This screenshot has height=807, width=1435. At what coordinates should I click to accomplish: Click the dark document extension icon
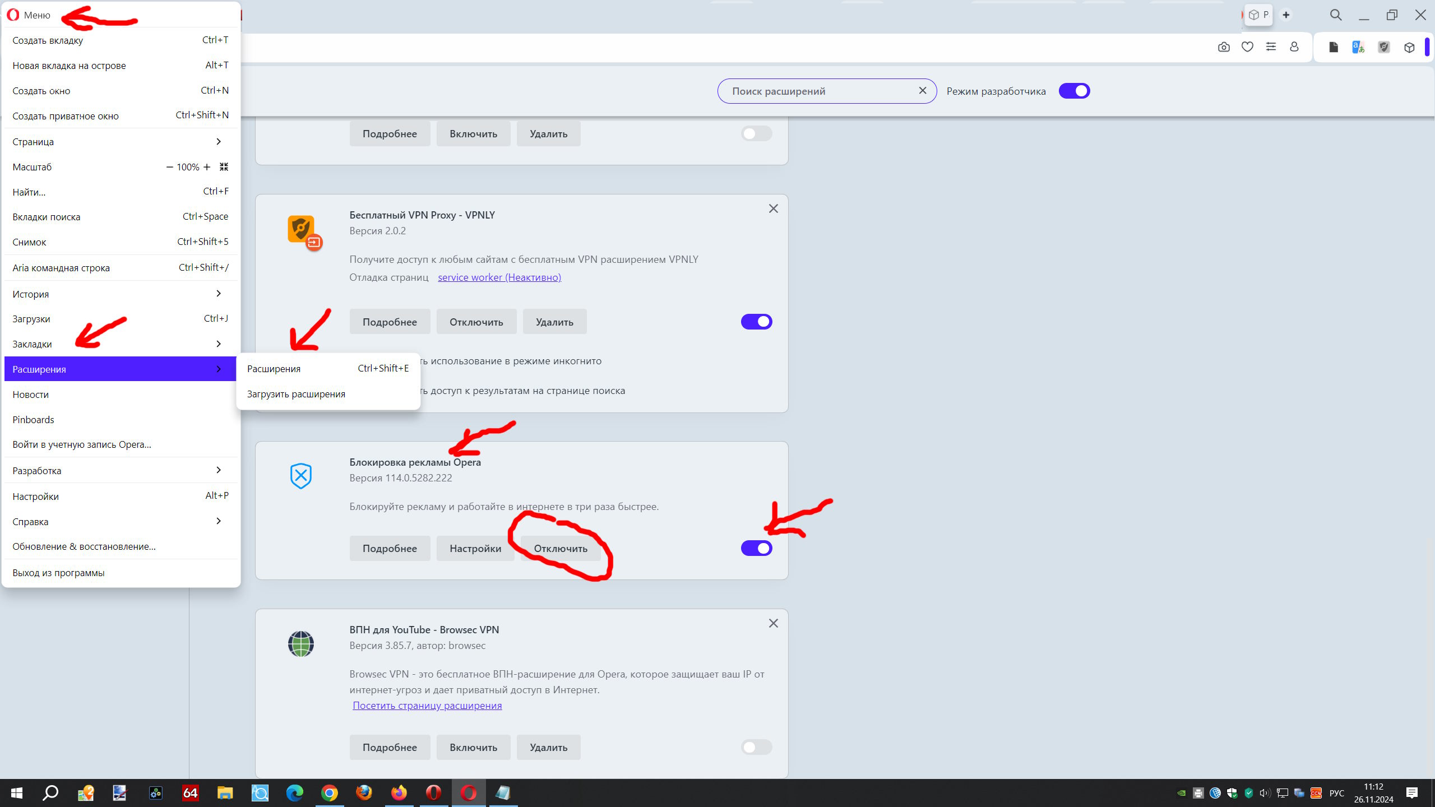pos(1334,47)
